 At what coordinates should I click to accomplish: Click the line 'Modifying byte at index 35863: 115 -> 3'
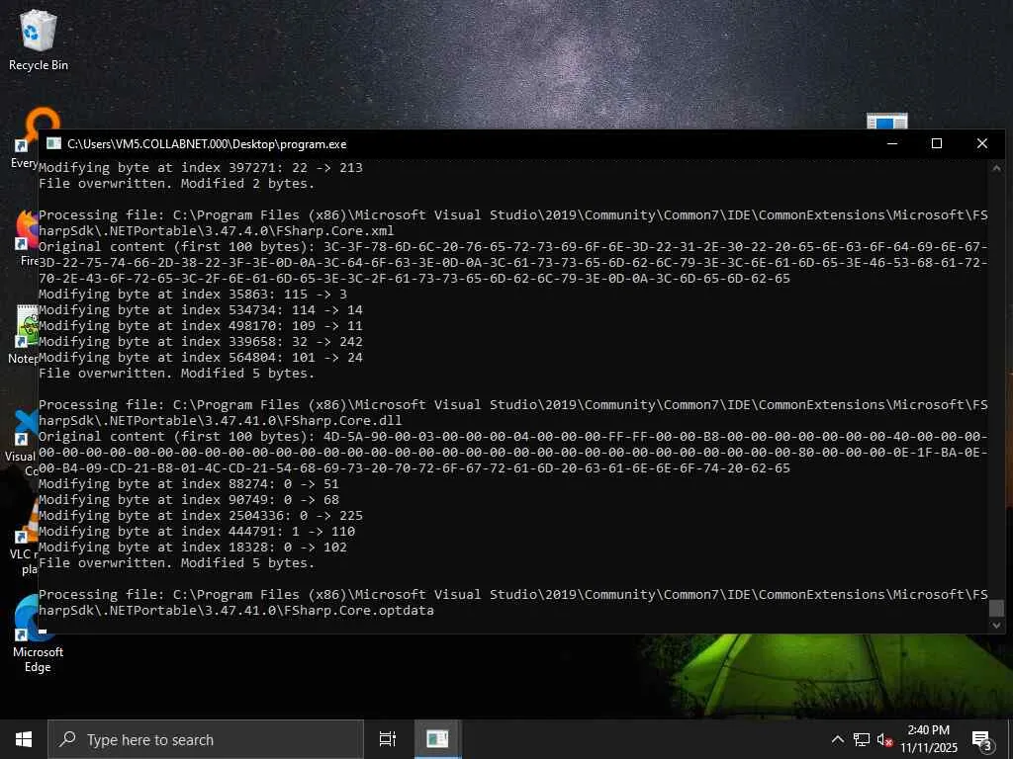point(193,295)
